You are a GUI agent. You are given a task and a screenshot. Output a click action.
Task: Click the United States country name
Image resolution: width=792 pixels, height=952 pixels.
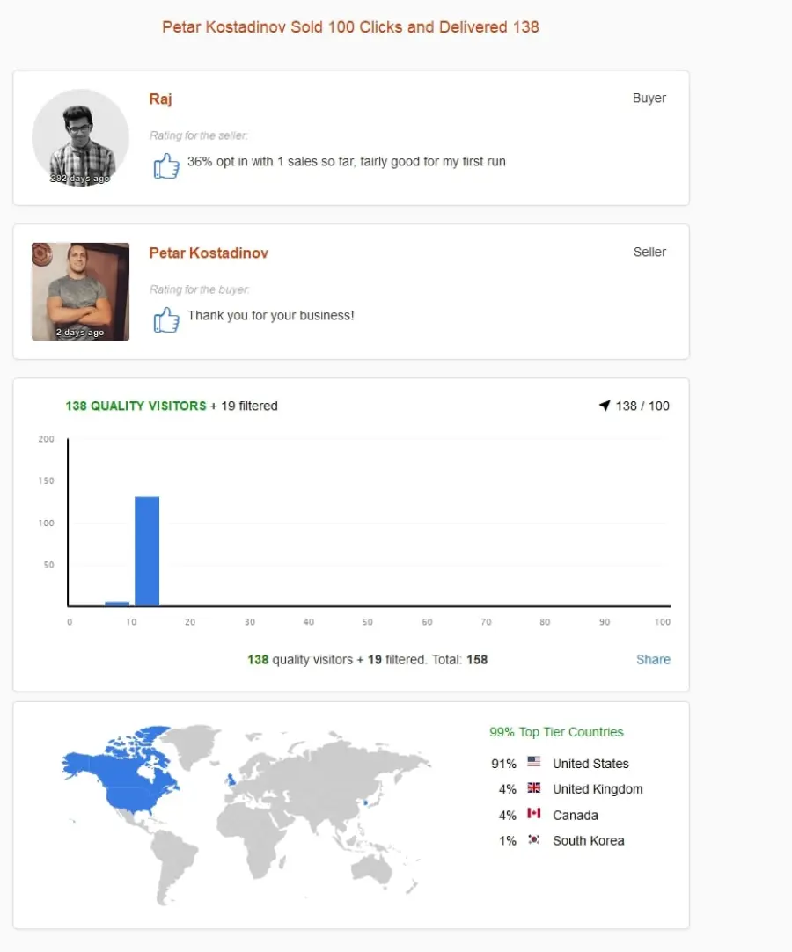click(590, 764)
